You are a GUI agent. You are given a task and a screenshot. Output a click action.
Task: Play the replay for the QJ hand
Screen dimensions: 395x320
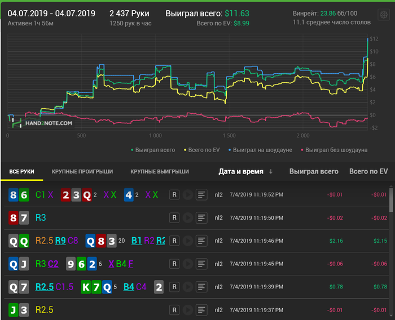pos(188,263)
